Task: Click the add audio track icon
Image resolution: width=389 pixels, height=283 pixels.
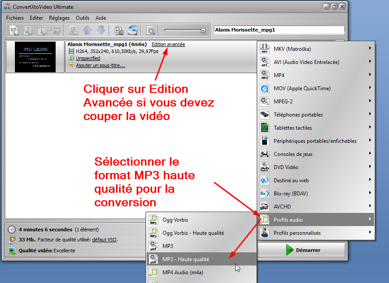Action: click(28, 30)
